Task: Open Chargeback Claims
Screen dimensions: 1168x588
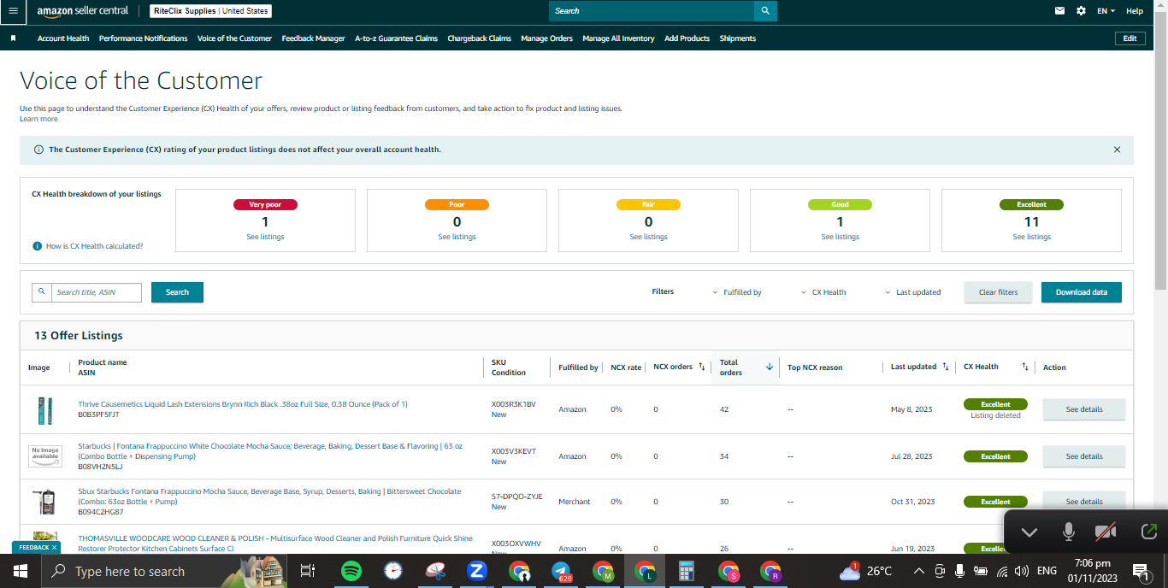Action: (x=479, y=38)
